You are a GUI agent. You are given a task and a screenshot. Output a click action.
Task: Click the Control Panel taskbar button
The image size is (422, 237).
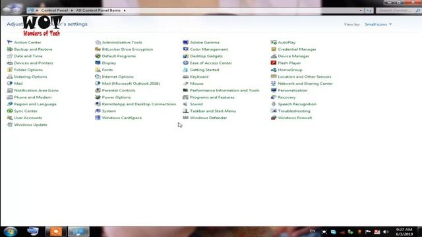tap(78, 231)
